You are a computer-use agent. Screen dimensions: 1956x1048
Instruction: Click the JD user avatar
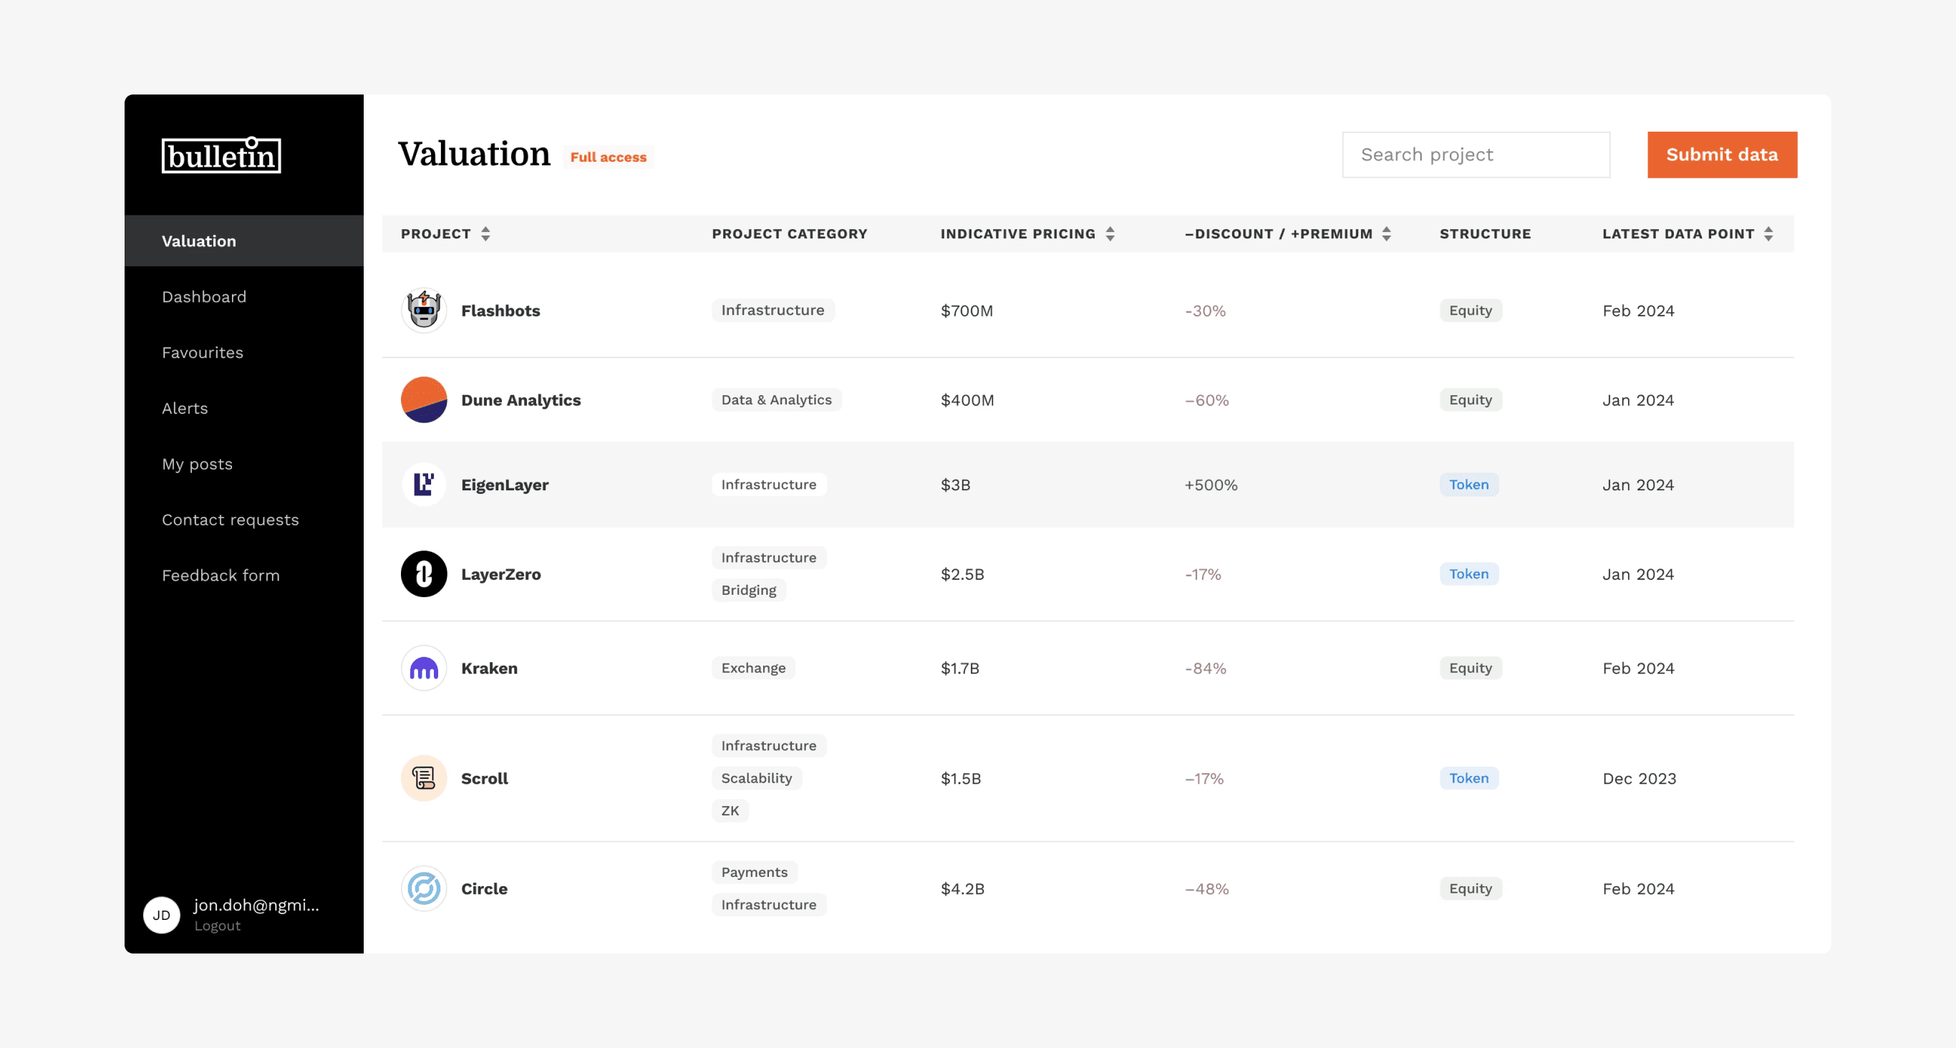pyautogui.click(x=162, y=915)
